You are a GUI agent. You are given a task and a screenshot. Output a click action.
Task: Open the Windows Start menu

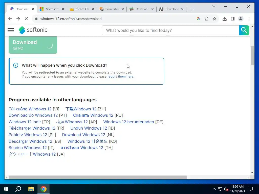click(6, 189)
